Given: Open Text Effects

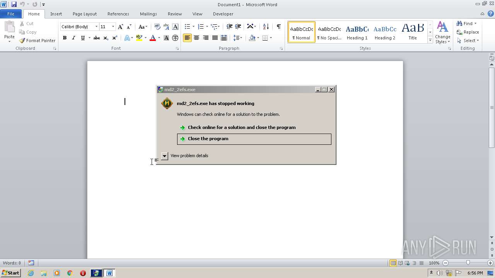Looking at the screenshot, I should click(x=127, y=38).
